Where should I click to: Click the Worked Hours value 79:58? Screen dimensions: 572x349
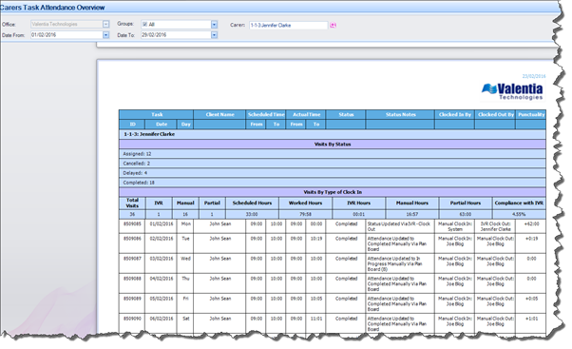(305, 214)
